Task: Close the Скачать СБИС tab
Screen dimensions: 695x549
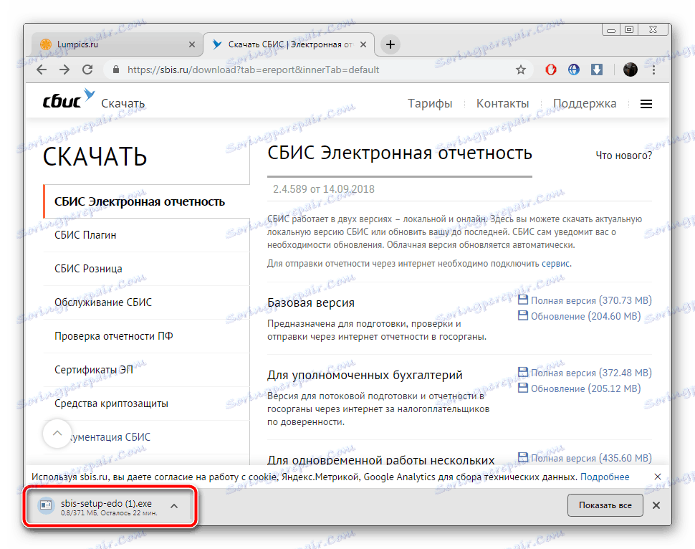Action: click(363, 44)
